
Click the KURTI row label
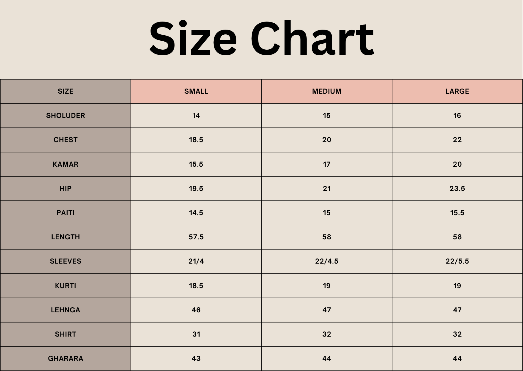click(66, 286)
